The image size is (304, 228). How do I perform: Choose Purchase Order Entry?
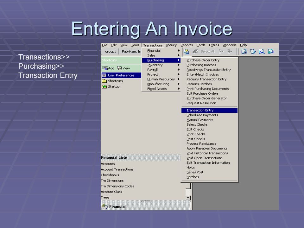click(x=209, y=60)
